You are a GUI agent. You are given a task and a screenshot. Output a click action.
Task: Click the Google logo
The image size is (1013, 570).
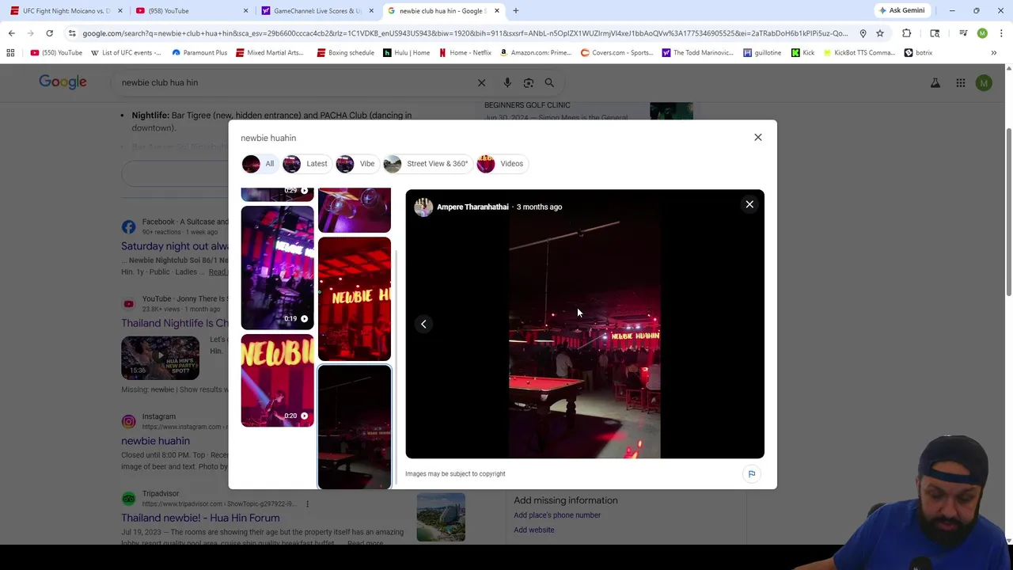(x=63, y=82)
